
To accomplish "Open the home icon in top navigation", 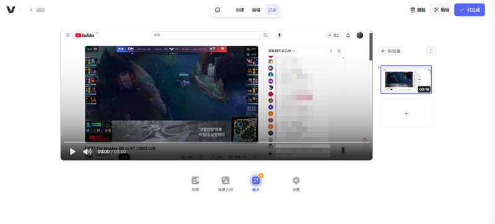I will click(218, 10).
